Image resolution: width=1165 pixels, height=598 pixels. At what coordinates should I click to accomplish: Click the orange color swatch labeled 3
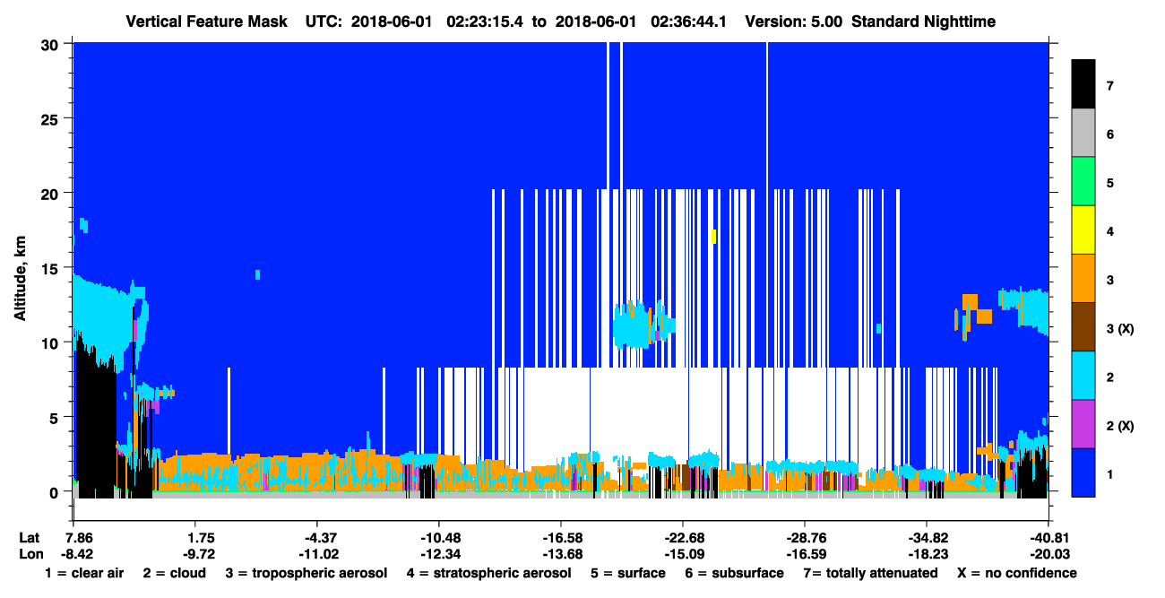point(1083,279)
